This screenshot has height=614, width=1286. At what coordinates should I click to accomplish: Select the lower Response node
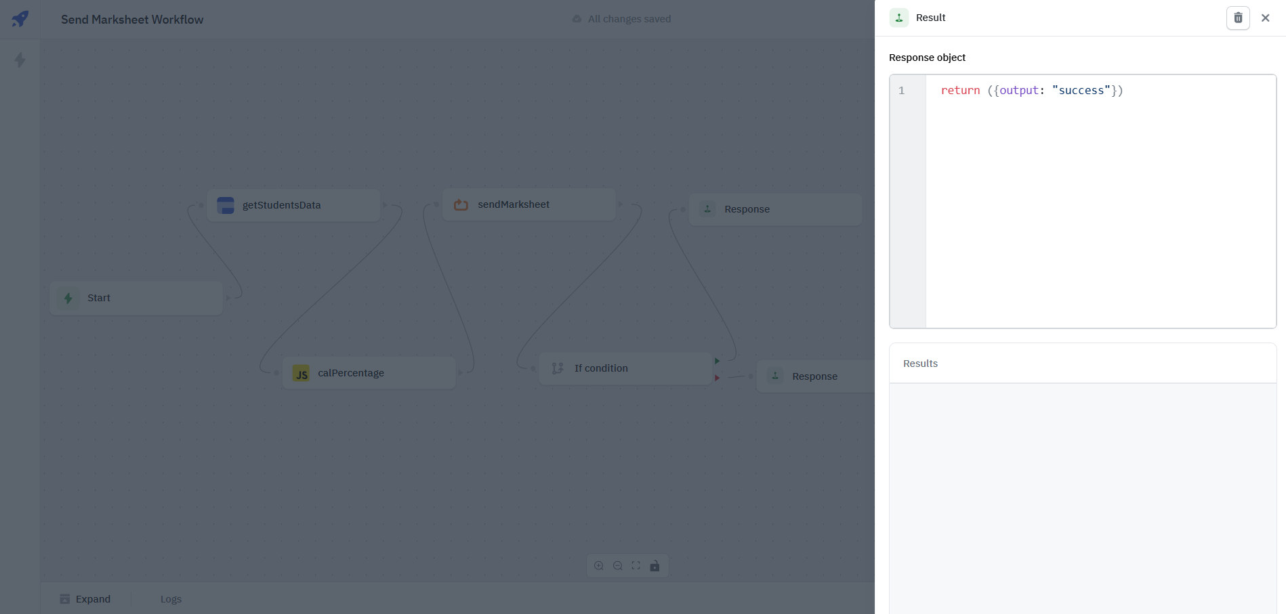pos(815,376)
